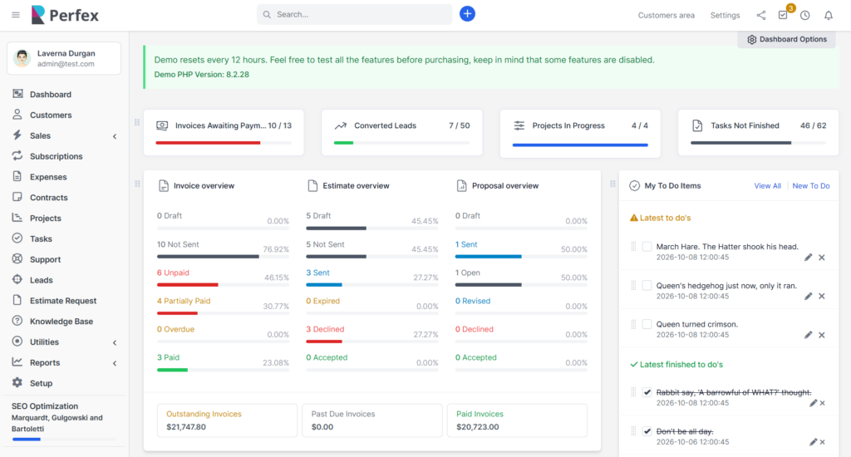The height and width of the screenshot is (457, 851).
Task: Click the Support lifebuoy icon
Action: pos(17,259)
